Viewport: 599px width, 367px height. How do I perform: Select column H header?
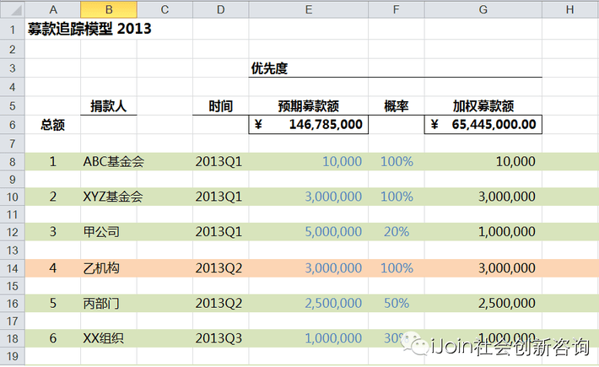570,9
